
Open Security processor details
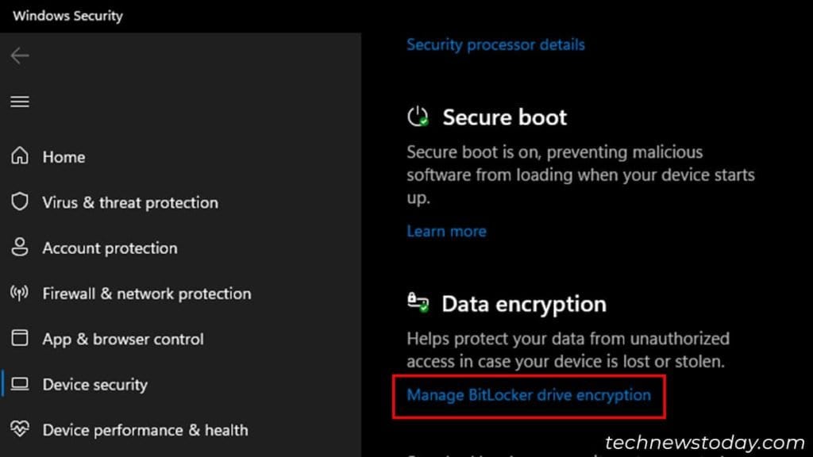(495, 44)
